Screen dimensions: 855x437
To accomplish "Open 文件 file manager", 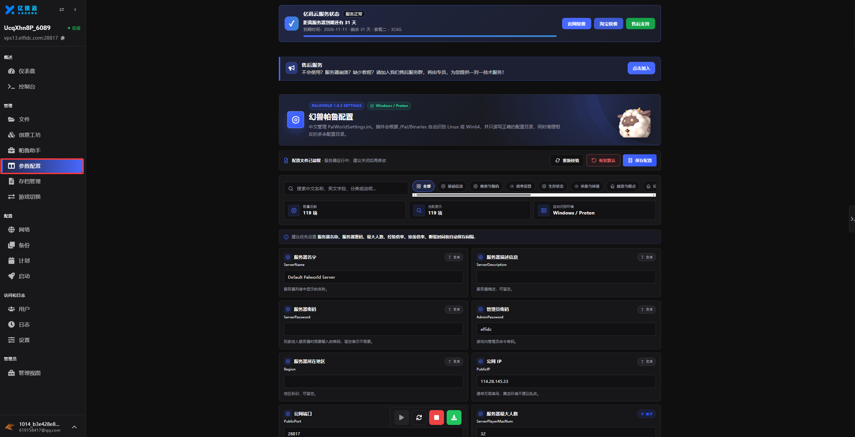I will coord(42,119).
